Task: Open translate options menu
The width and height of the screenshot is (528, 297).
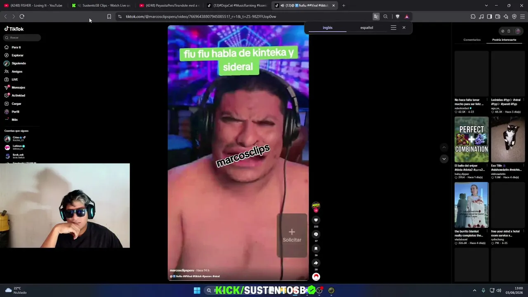Action: click(x=394, y=28)
